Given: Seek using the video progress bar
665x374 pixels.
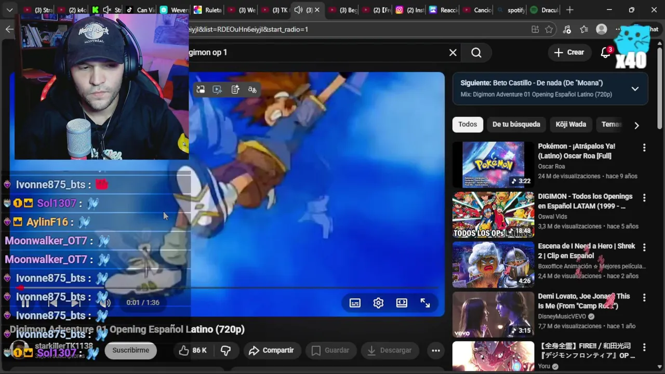Looking at the screenshot, I should pyautogui.click(x=229, y=288).
